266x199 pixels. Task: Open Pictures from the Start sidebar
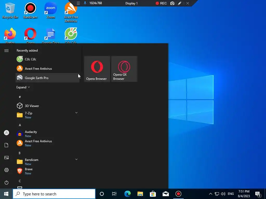[6, 158]
